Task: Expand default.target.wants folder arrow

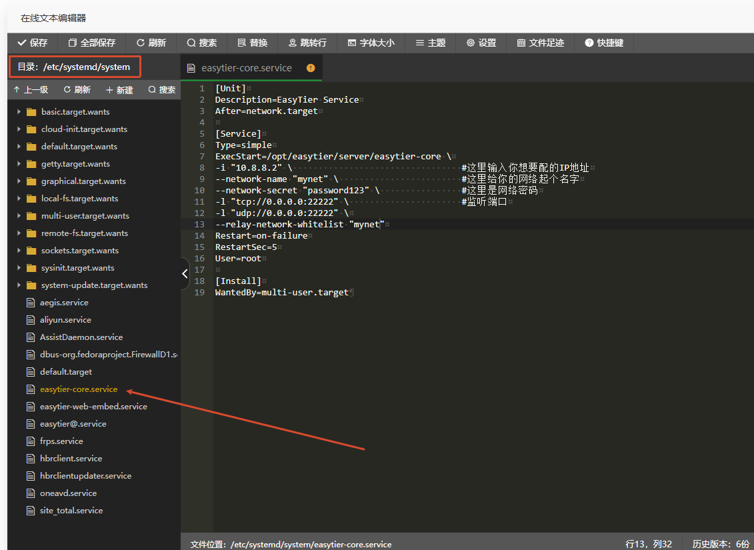Action: point(19,146)
